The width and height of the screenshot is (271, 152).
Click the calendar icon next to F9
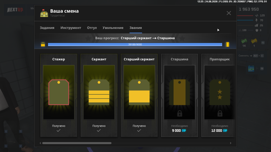(251, 68)
